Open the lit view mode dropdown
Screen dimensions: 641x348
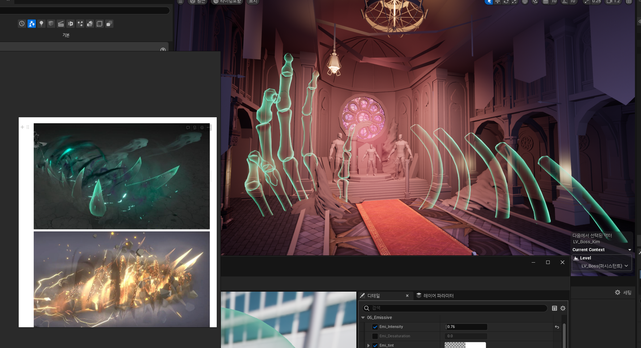click(x=227, y=2)
